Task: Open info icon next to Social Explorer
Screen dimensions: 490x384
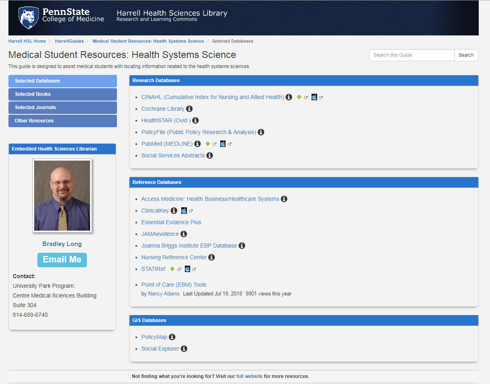Action: (184, 349)
